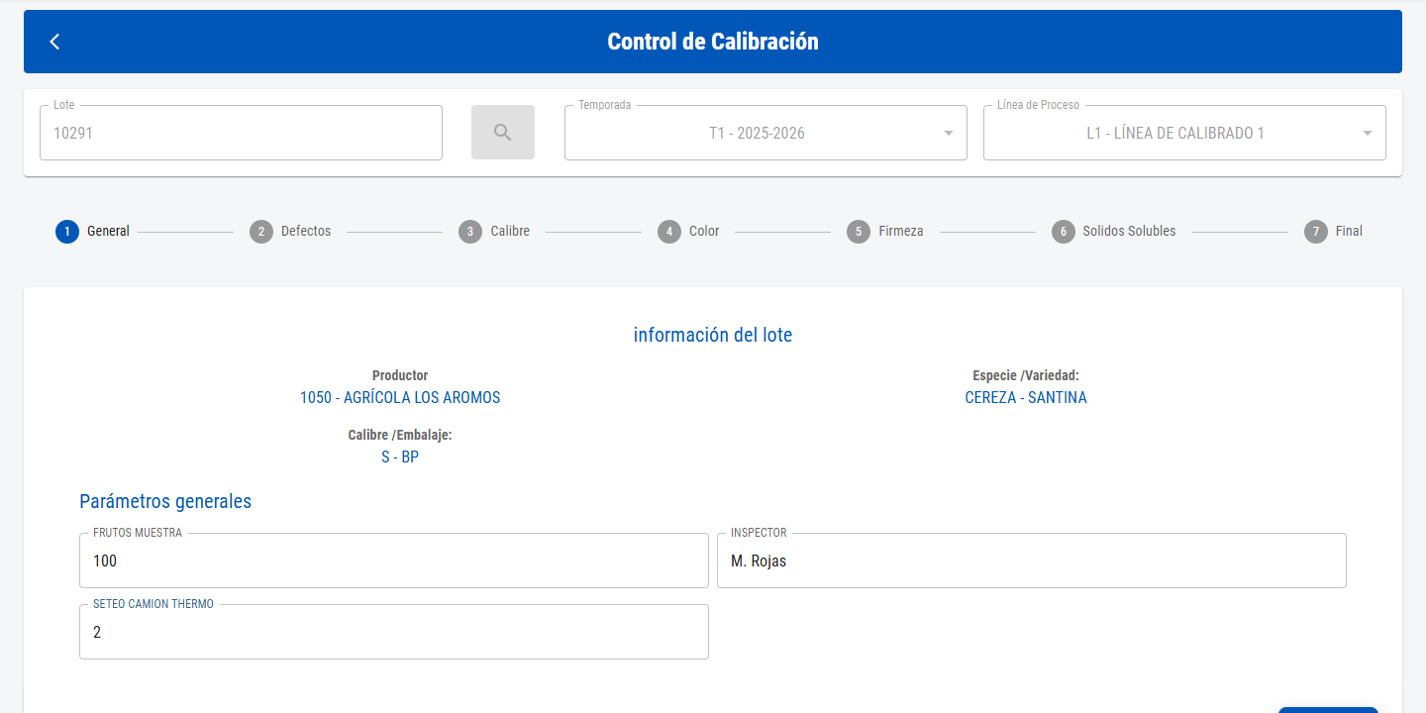Screen dimensions: 1426x713
Task: Click the Calibre /Embalaje label
Action: (400, 436)
